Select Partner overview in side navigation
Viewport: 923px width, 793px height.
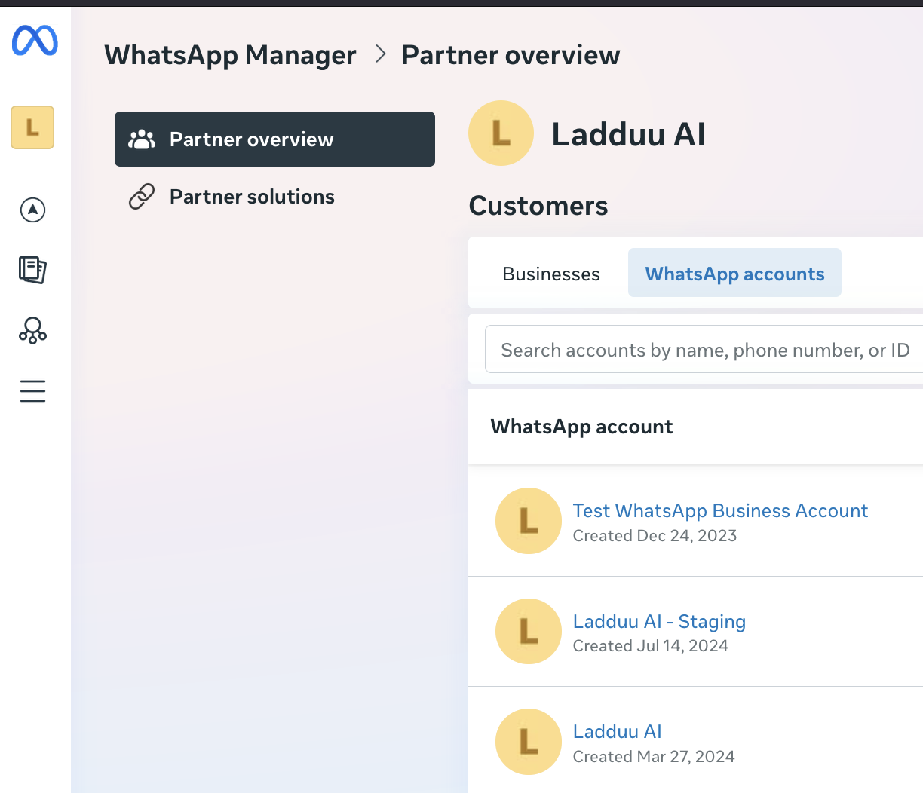274,139
